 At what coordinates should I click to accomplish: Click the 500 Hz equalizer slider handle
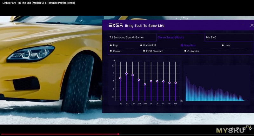click(x=145, y=84)
